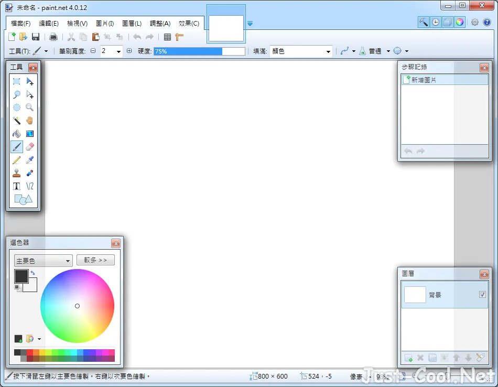Toggle Colors window visibility button

click(460, 22)
